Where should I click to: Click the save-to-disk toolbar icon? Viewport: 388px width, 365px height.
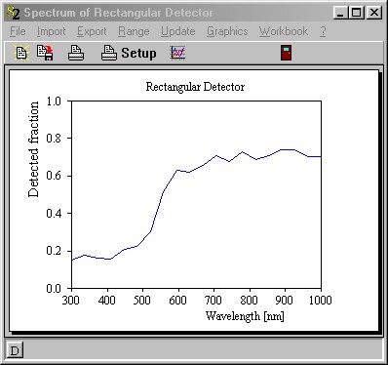point(45,53)
